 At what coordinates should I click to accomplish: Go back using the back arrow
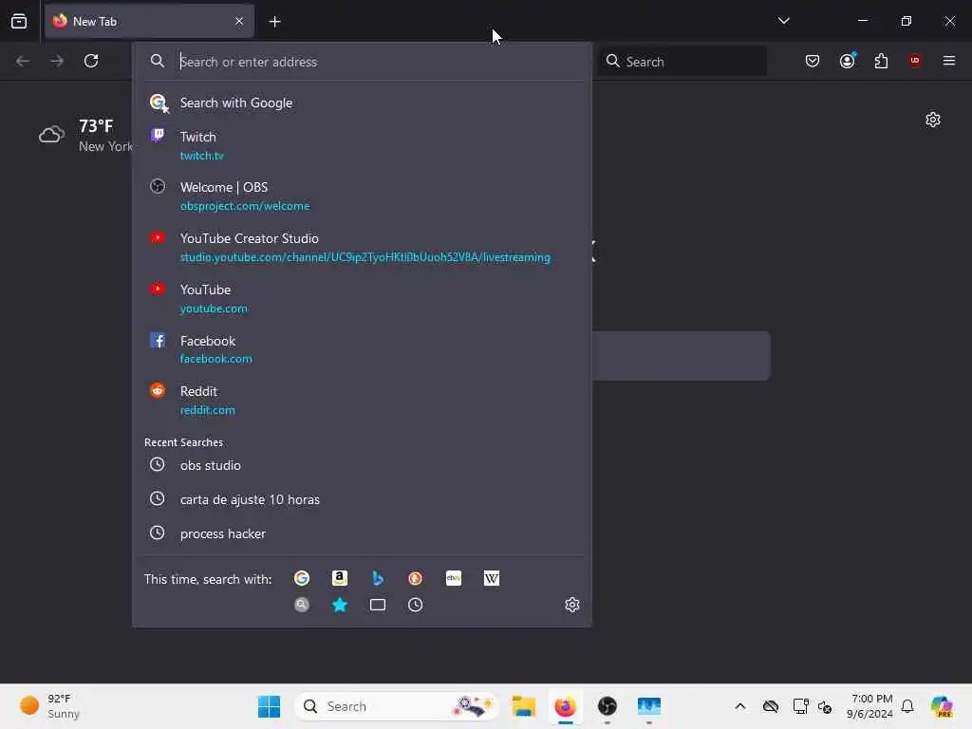point(23,61)
